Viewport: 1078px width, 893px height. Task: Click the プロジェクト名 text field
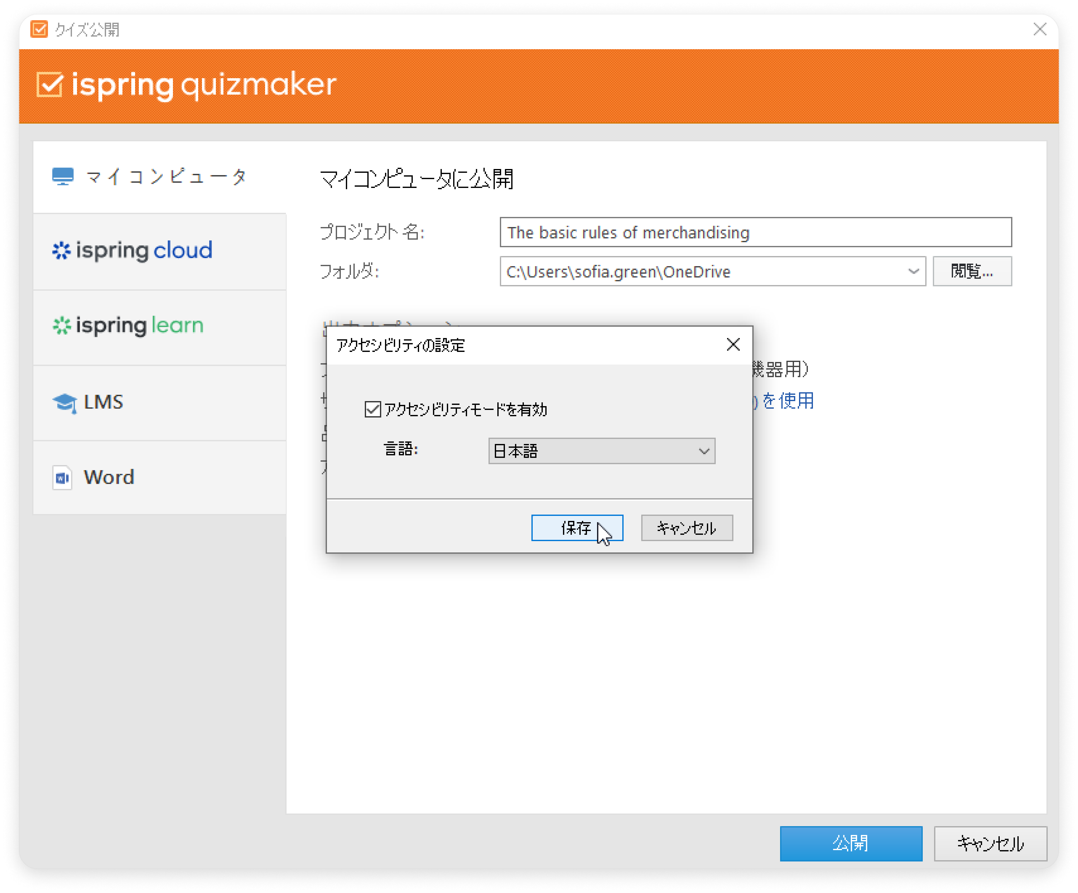tap(755, 232)
